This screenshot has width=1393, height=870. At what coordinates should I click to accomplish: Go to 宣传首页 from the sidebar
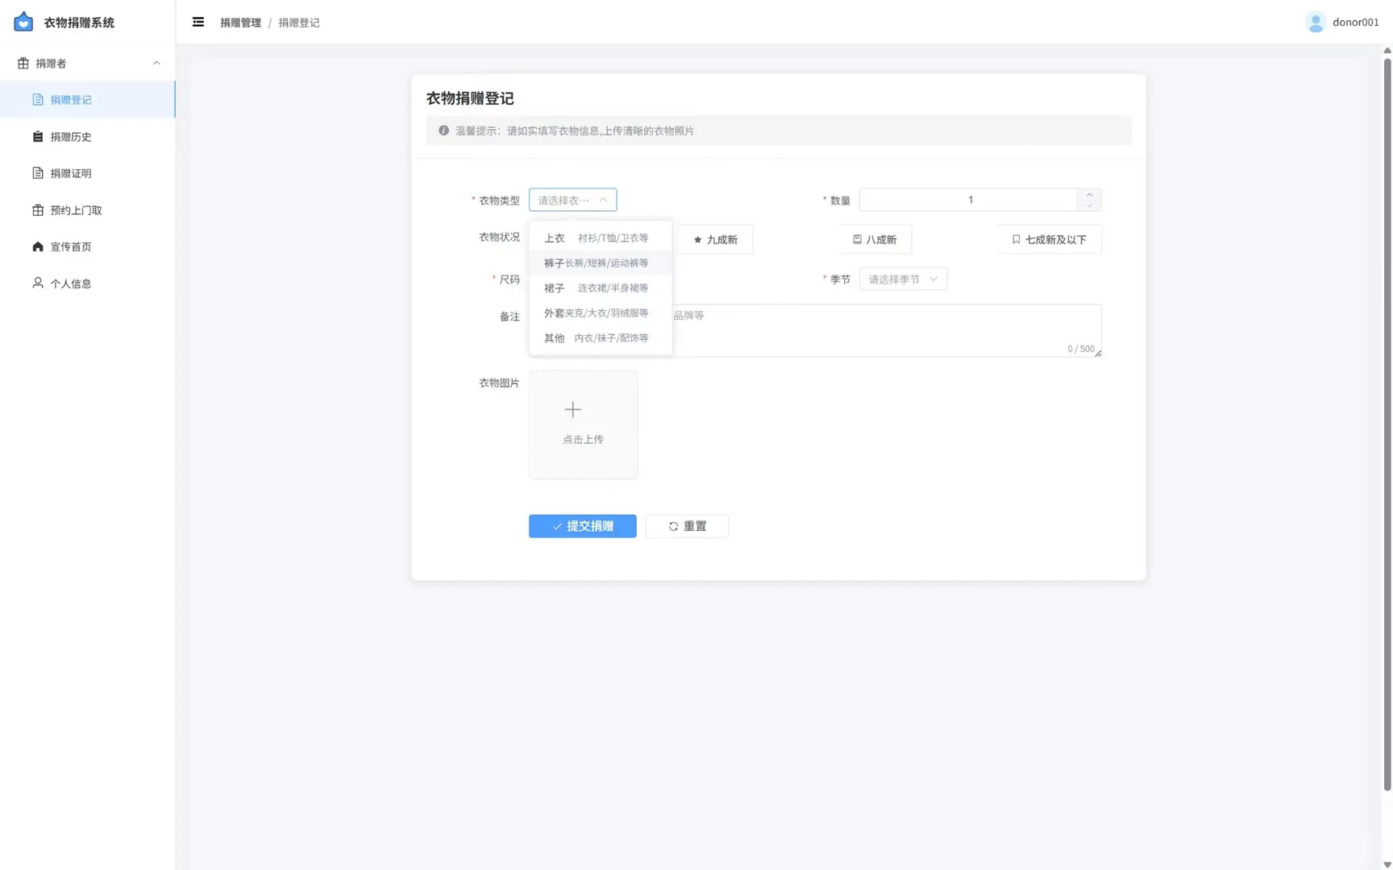point(70,246)
